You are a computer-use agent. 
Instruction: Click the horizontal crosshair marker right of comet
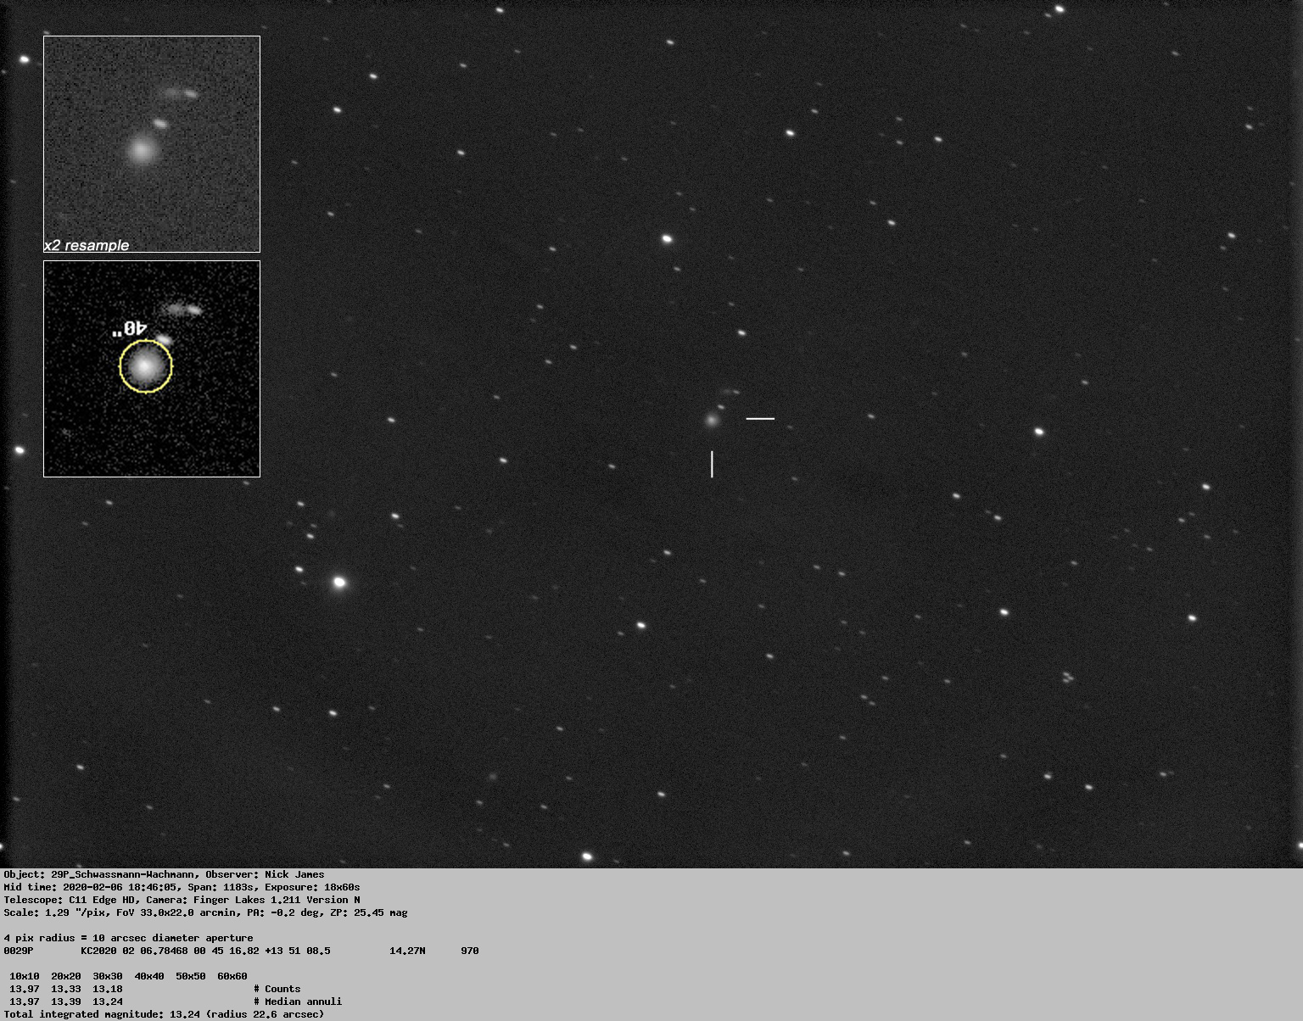click(x=760, y=418)
